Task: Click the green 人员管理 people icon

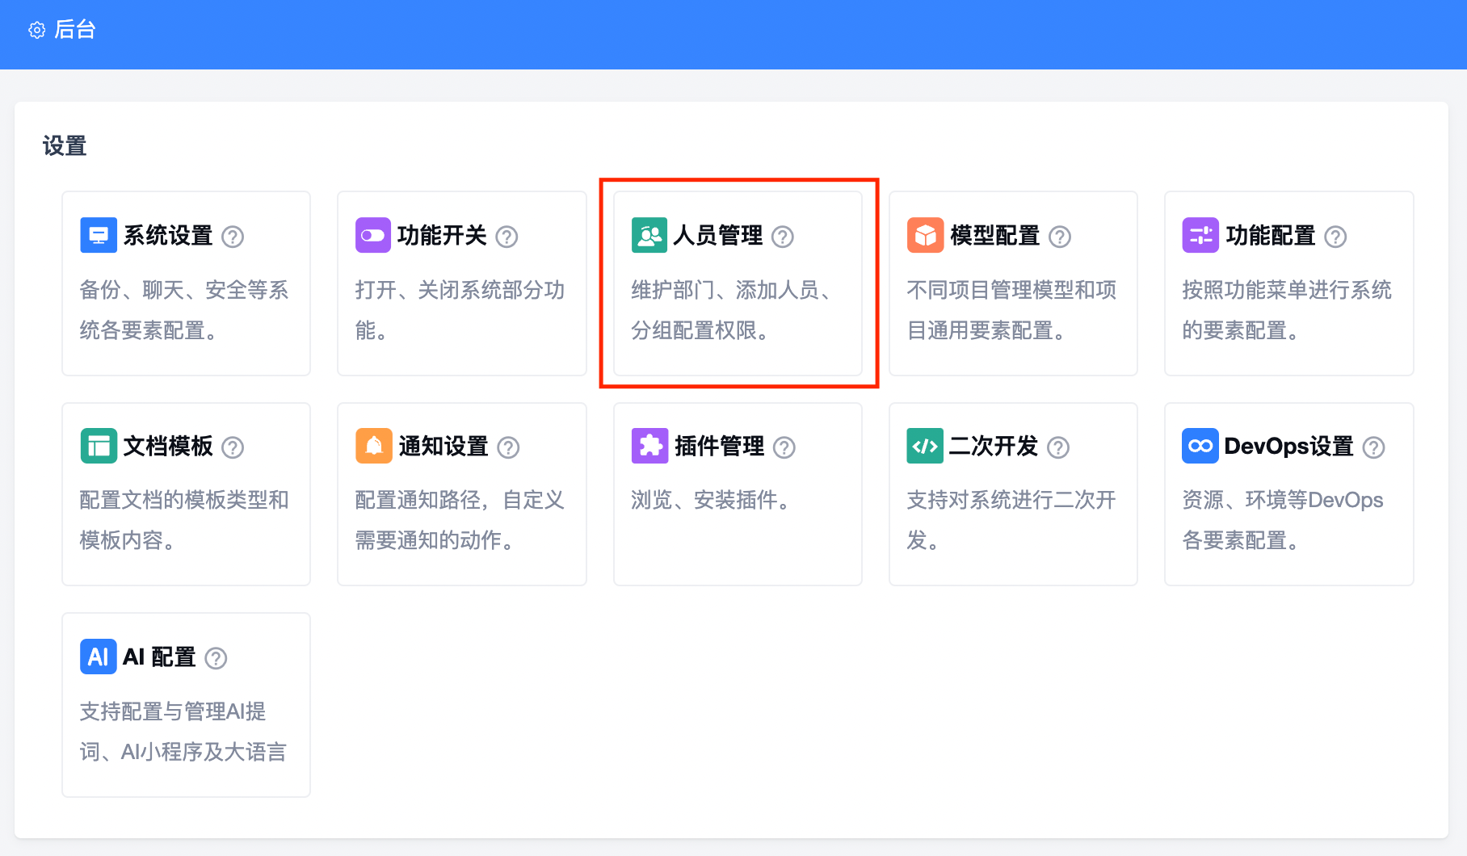Action: [x=649, y=236]
